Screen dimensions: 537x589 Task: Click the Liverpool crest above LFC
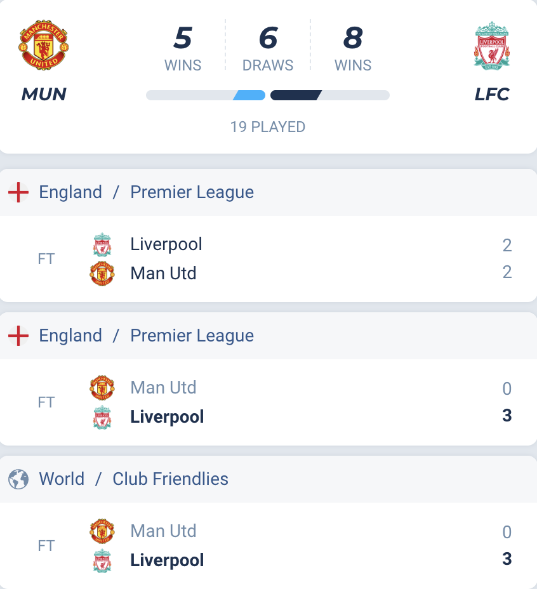[x=492, y=45]
